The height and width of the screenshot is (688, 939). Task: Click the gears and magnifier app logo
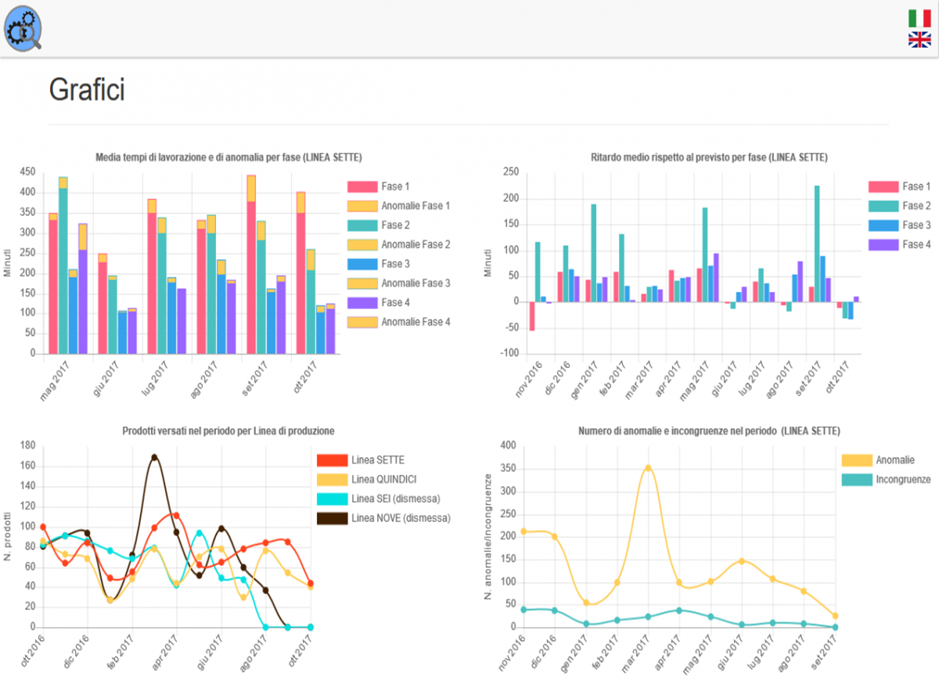coord(23,28)
